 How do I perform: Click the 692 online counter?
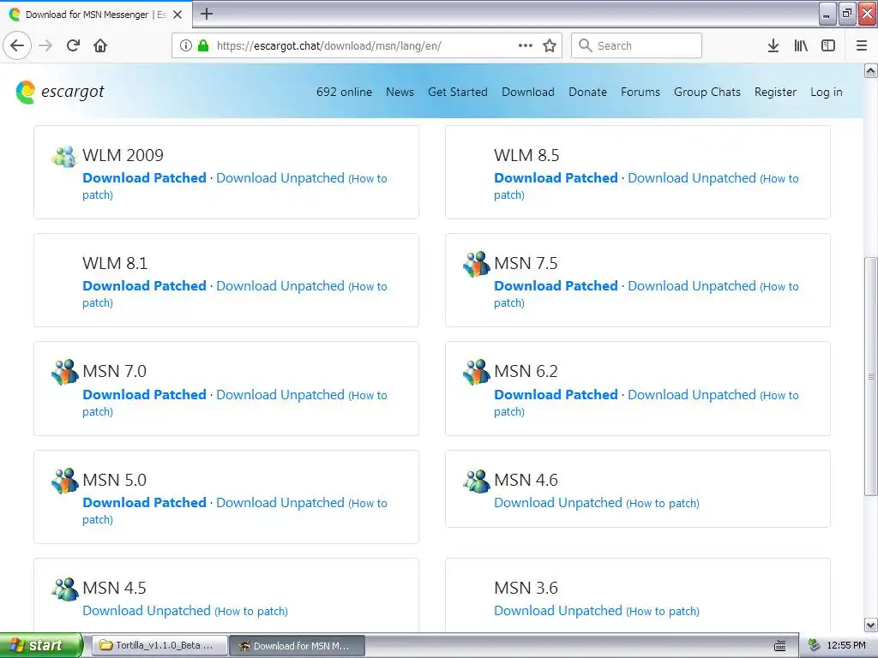[x=344, y=92]
